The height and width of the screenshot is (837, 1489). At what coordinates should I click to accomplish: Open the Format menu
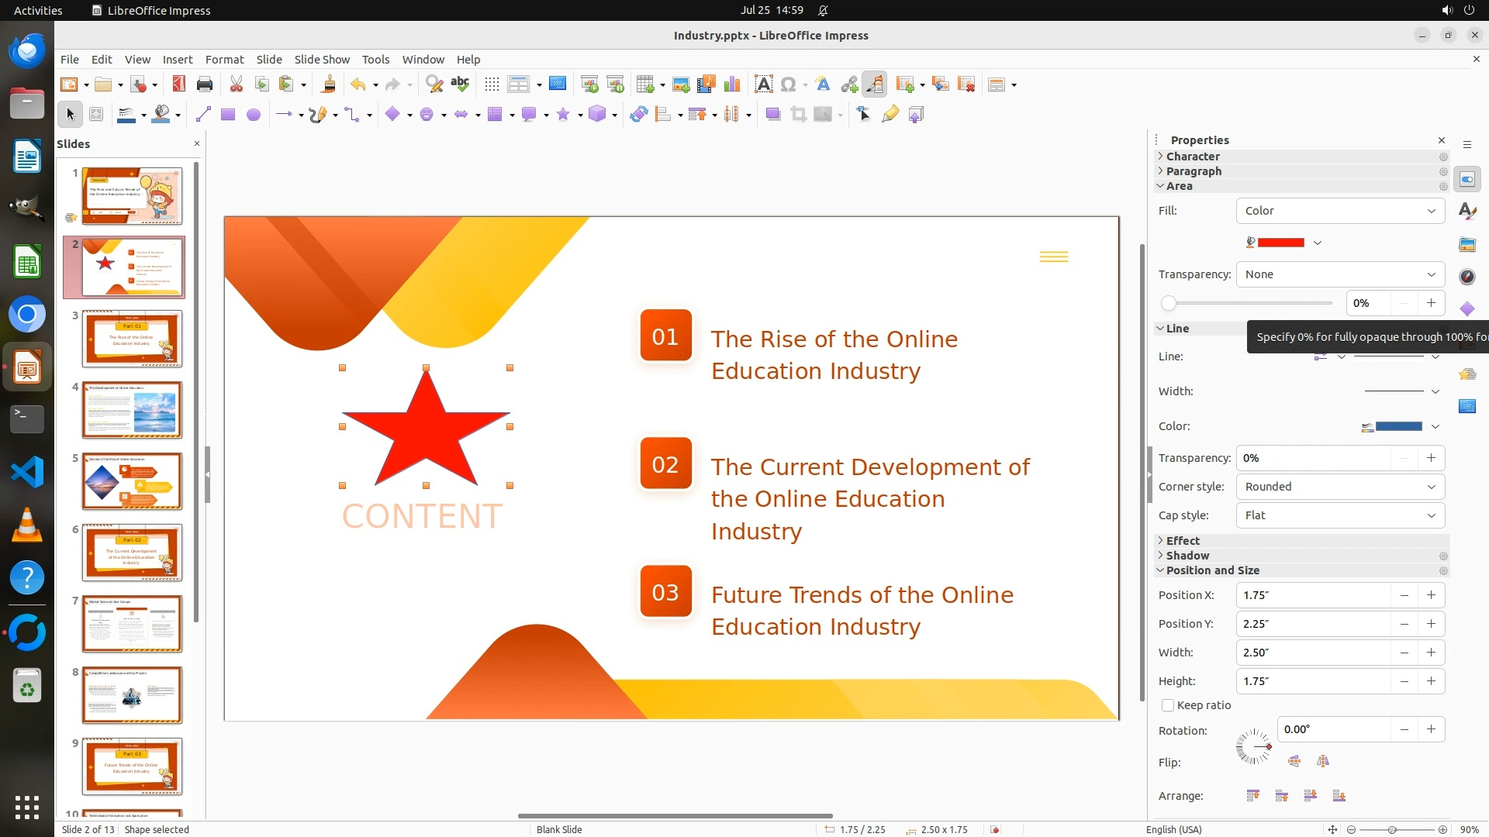pyautogui.click(x=224, y=59)
